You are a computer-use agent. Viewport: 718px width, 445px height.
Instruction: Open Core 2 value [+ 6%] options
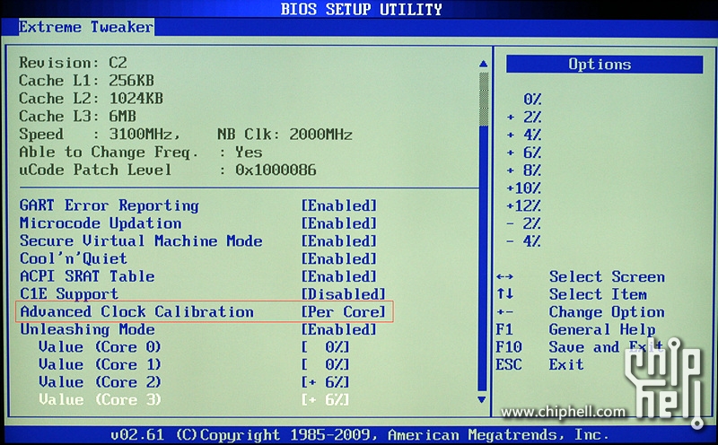click(x=325, y=382)
